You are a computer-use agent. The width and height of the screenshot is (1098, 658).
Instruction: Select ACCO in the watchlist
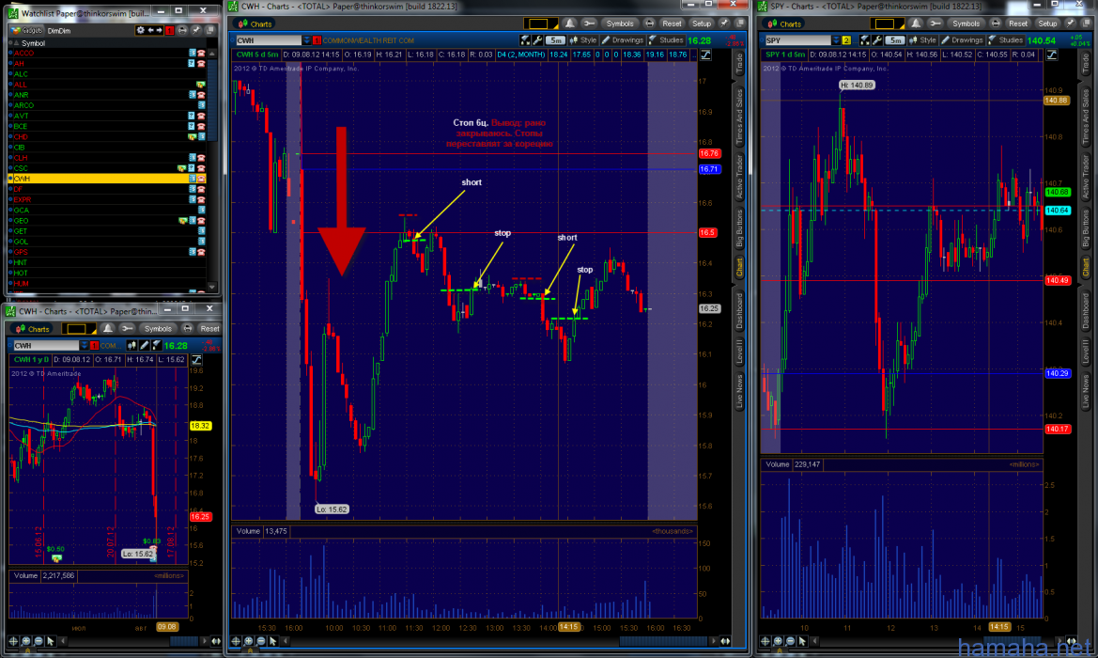click(x=23, y=54)
